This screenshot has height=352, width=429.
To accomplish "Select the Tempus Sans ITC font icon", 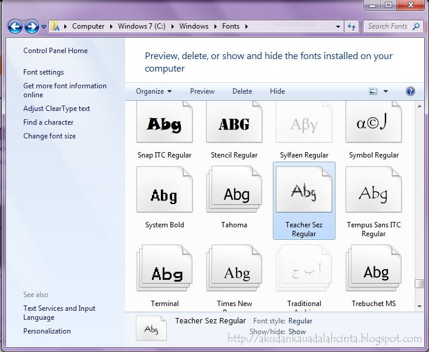I will pos(374,191).
